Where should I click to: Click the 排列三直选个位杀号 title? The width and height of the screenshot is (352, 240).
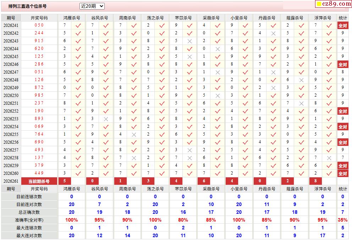coord(27,6)
